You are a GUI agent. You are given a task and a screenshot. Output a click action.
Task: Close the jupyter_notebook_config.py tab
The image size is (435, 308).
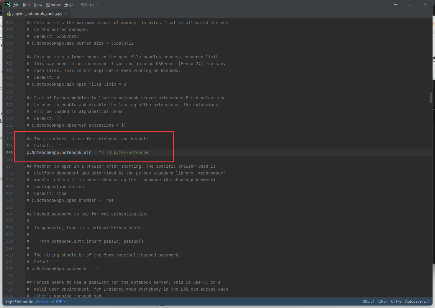pos(65,14)
